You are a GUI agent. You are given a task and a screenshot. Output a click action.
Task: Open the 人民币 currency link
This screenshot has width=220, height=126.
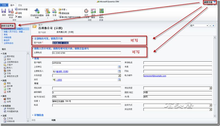59,80
